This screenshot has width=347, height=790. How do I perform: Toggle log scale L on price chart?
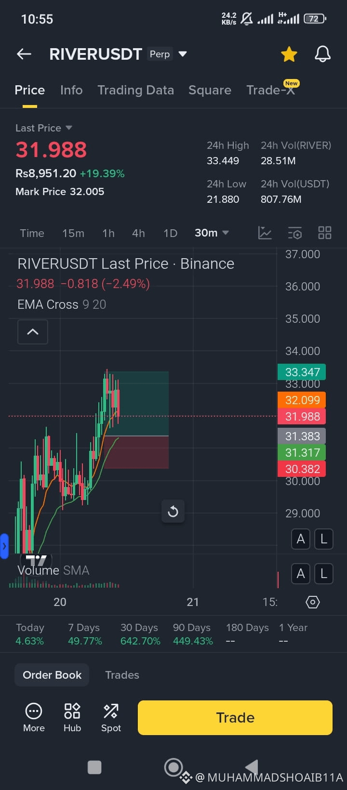pyautogui.click(x=324, y=539)
